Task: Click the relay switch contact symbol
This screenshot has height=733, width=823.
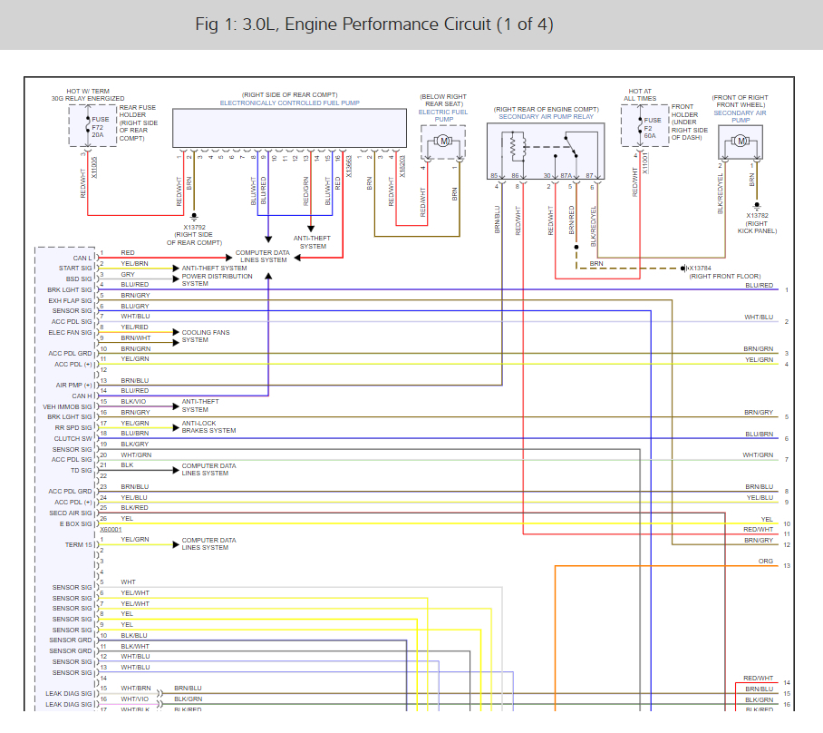Action: tap(570, 146)
